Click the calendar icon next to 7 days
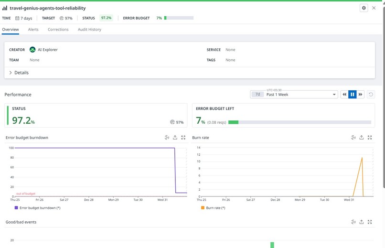The width and height of the screenshot is (385, 248). tap(17, 18)
